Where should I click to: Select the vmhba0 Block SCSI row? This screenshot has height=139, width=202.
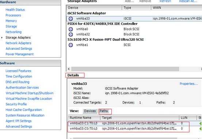(x=134, y=29)
